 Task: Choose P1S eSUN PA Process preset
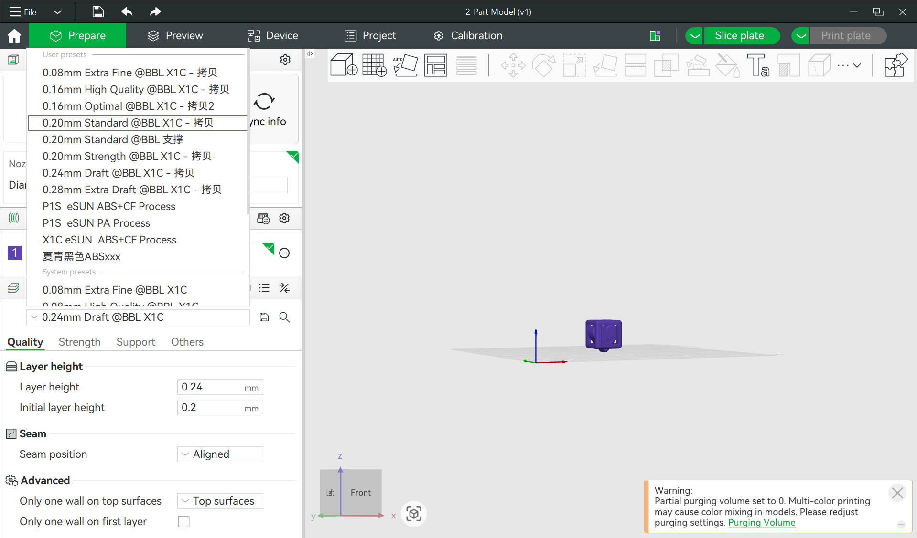[138, 223]
